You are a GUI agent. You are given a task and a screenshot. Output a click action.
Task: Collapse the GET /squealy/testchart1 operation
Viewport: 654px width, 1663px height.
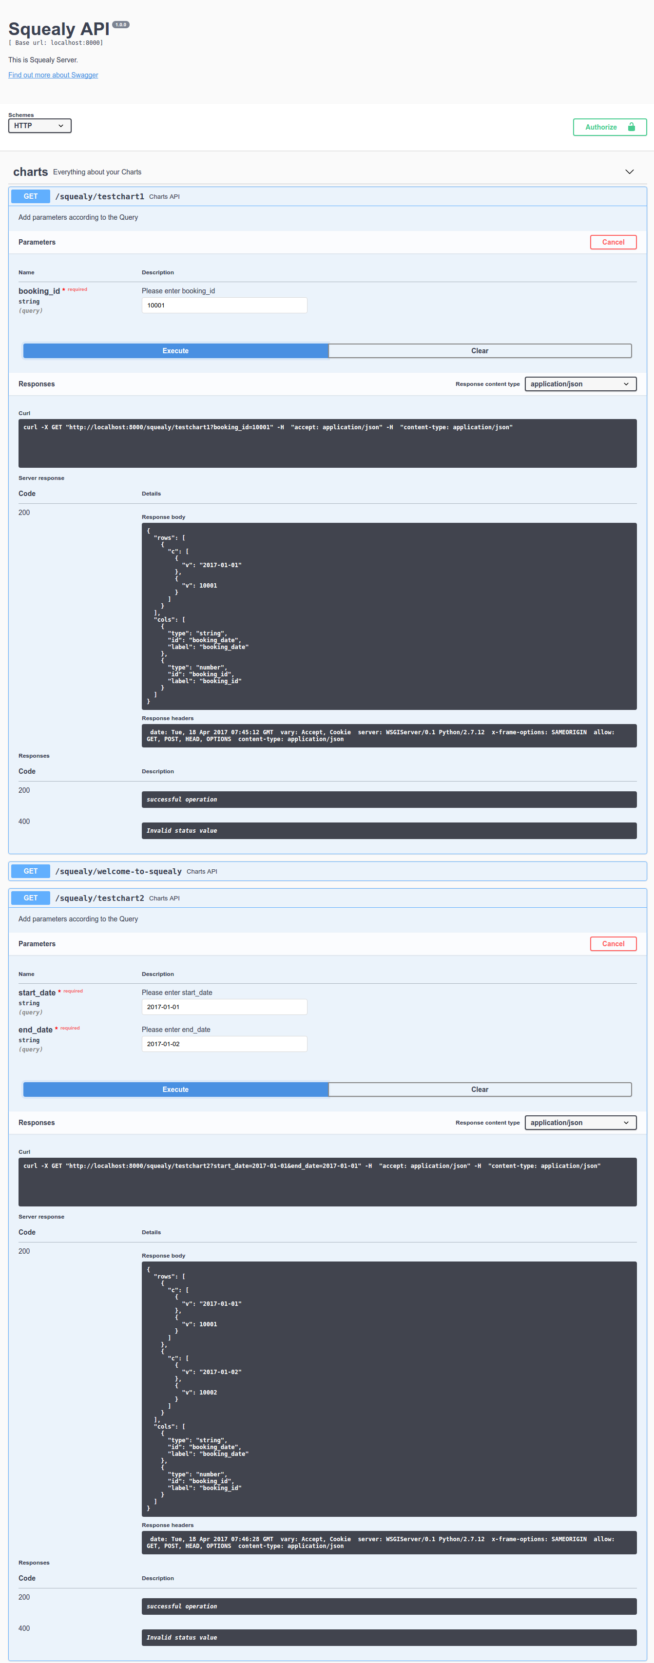pyautogui.click(x=327, y=196)
